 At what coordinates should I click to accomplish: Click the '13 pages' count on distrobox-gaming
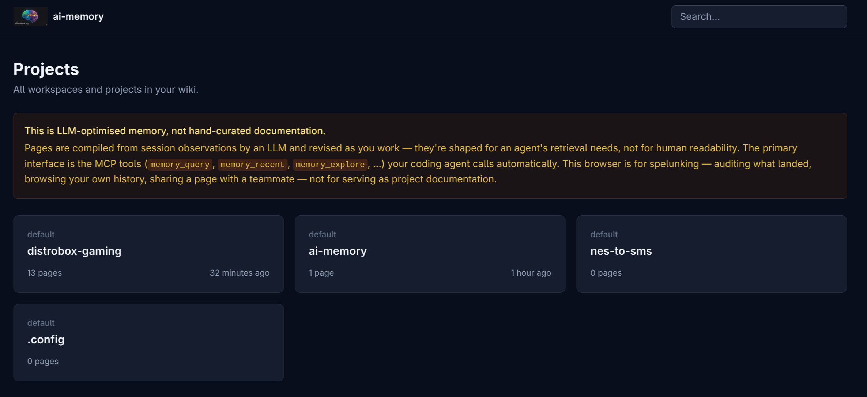[45, 273]
